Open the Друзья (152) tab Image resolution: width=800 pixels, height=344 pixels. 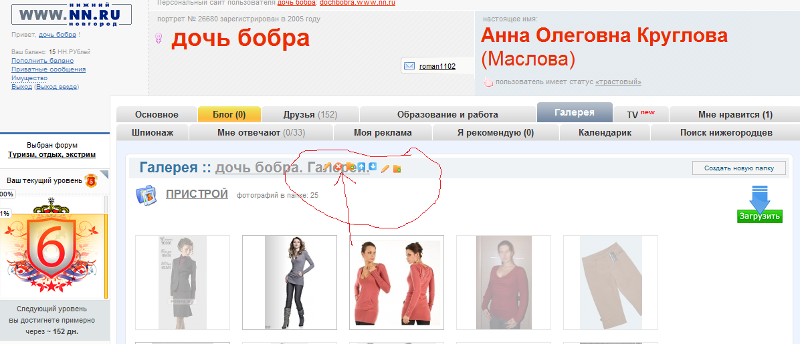[x=310, y=115]
